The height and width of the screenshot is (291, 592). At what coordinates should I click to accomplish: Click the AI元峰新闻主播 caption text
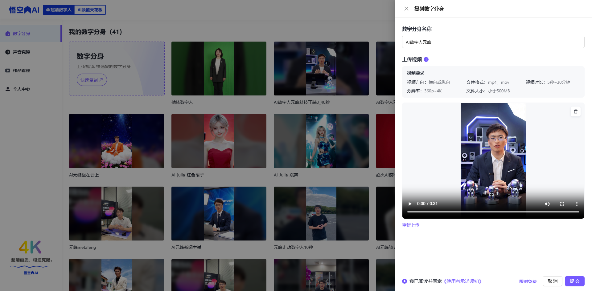click(186, 247)
